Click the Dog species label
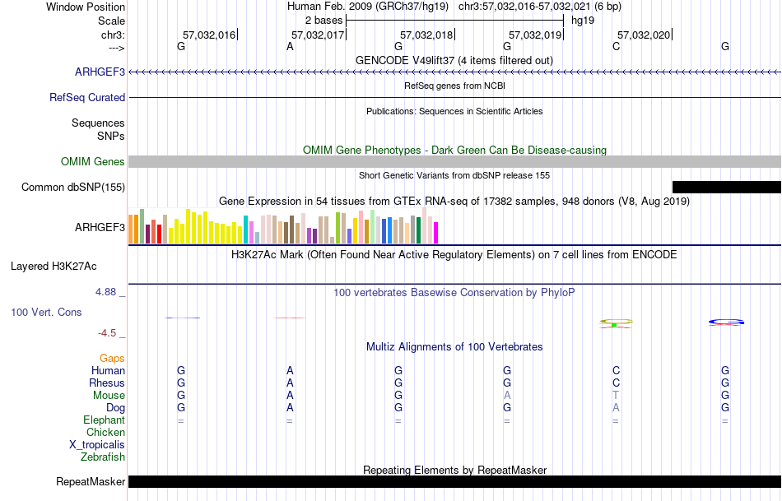 click(x=116, y=408)
